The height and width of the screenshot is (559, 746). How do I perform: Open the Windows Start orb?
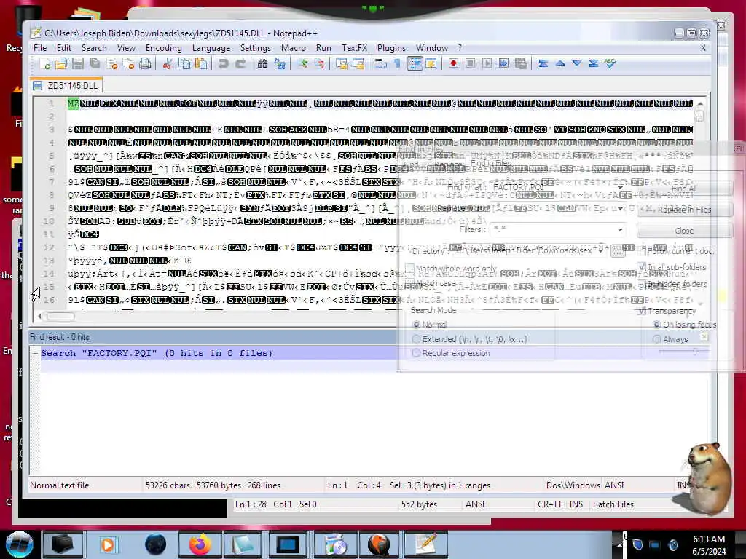tap(20, 544)
